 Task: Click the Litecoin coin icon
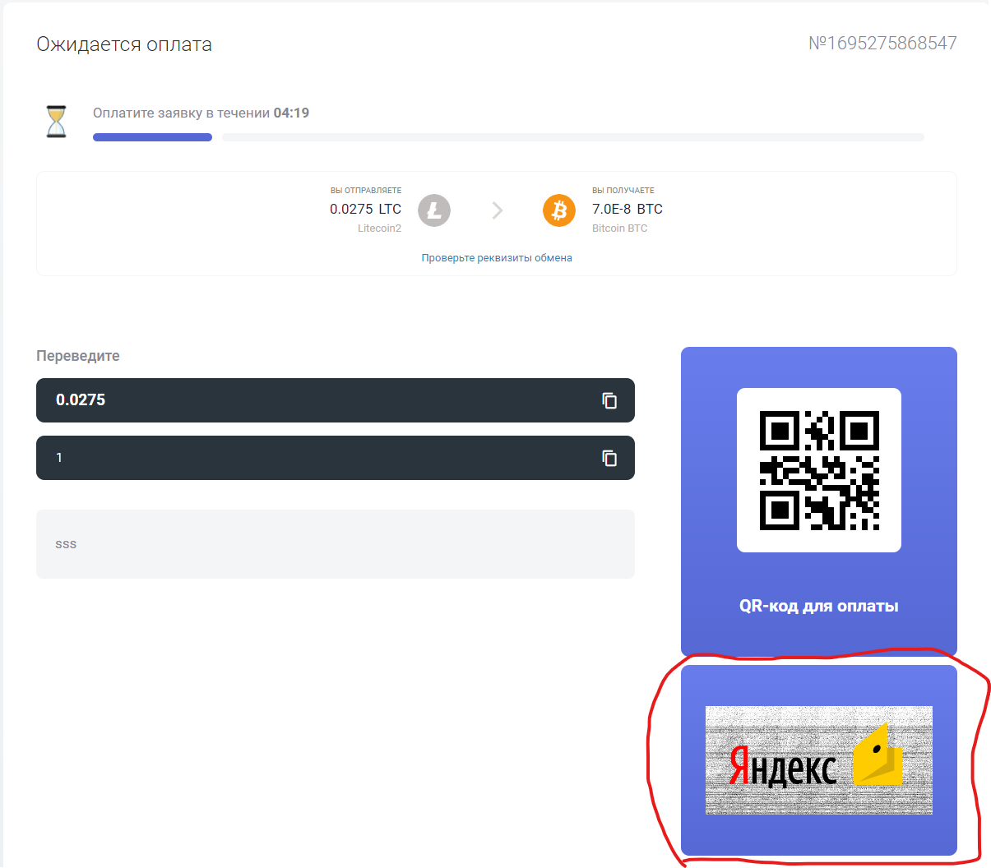point(434,210)
